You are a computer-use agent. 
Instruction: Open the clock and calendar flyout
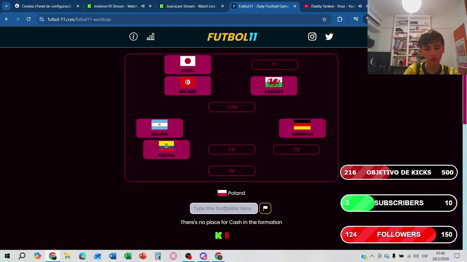click(x=440, y=256)
